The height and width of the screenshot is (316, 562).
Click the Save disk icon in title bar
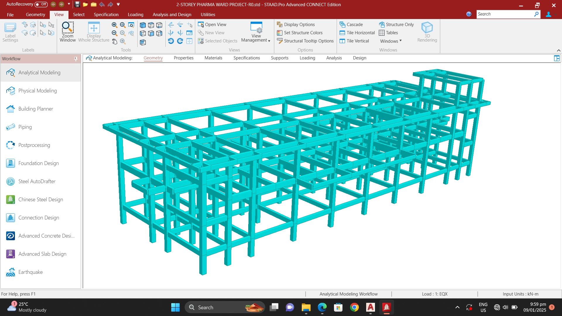(x=77, y=4)
